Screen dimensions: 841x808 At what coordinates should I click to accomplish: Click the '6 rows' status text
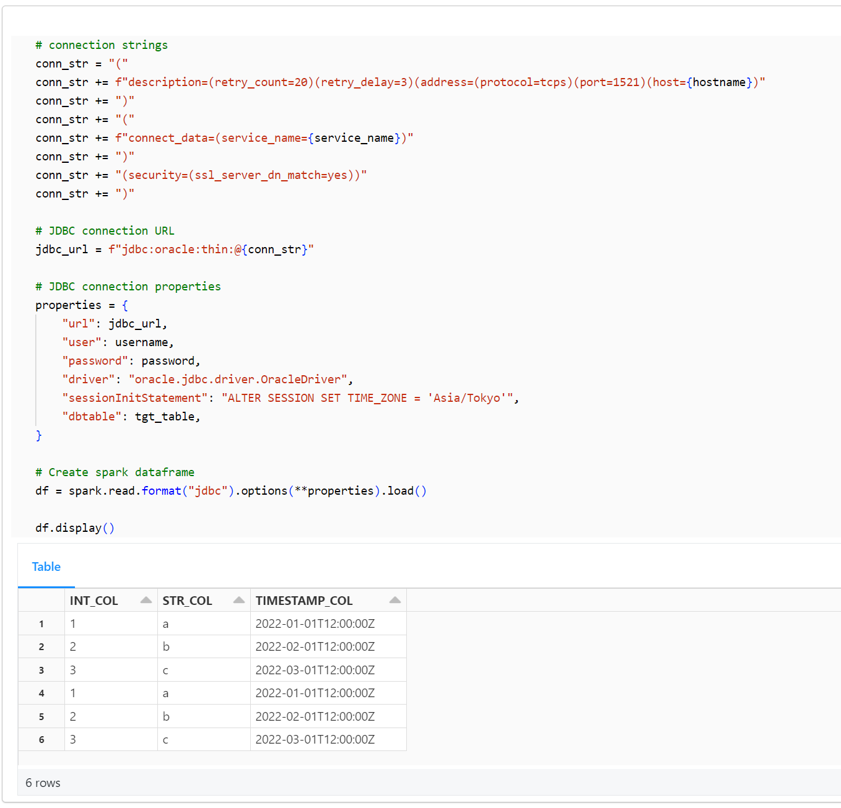coord(43,783)
